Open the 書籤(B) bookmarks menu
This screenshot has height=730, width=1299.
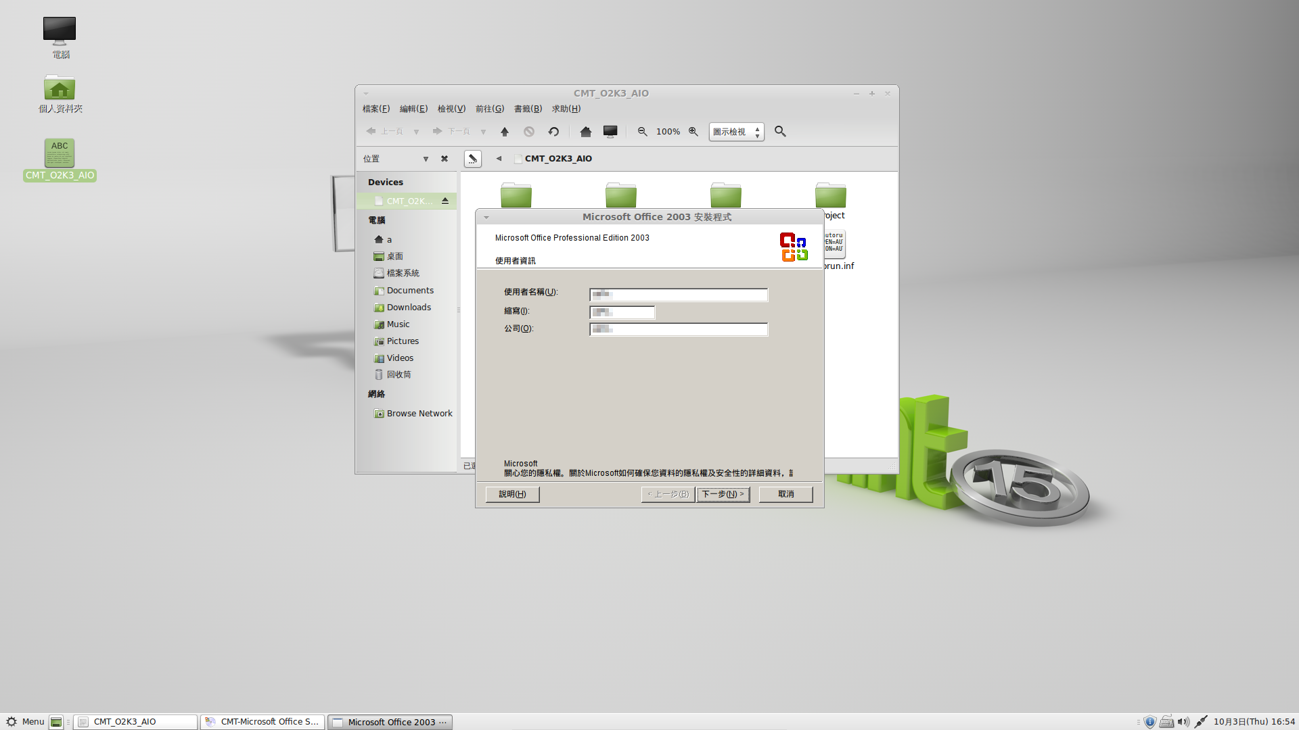[x=528, y=109]
